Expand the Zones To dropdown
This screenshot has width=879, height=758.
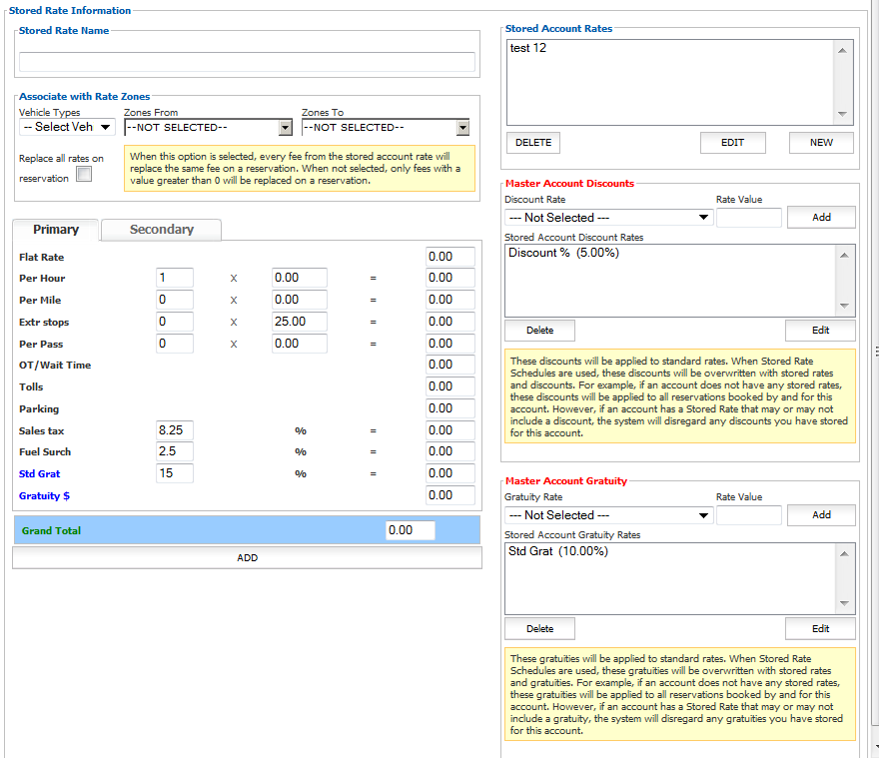[386, 128]
